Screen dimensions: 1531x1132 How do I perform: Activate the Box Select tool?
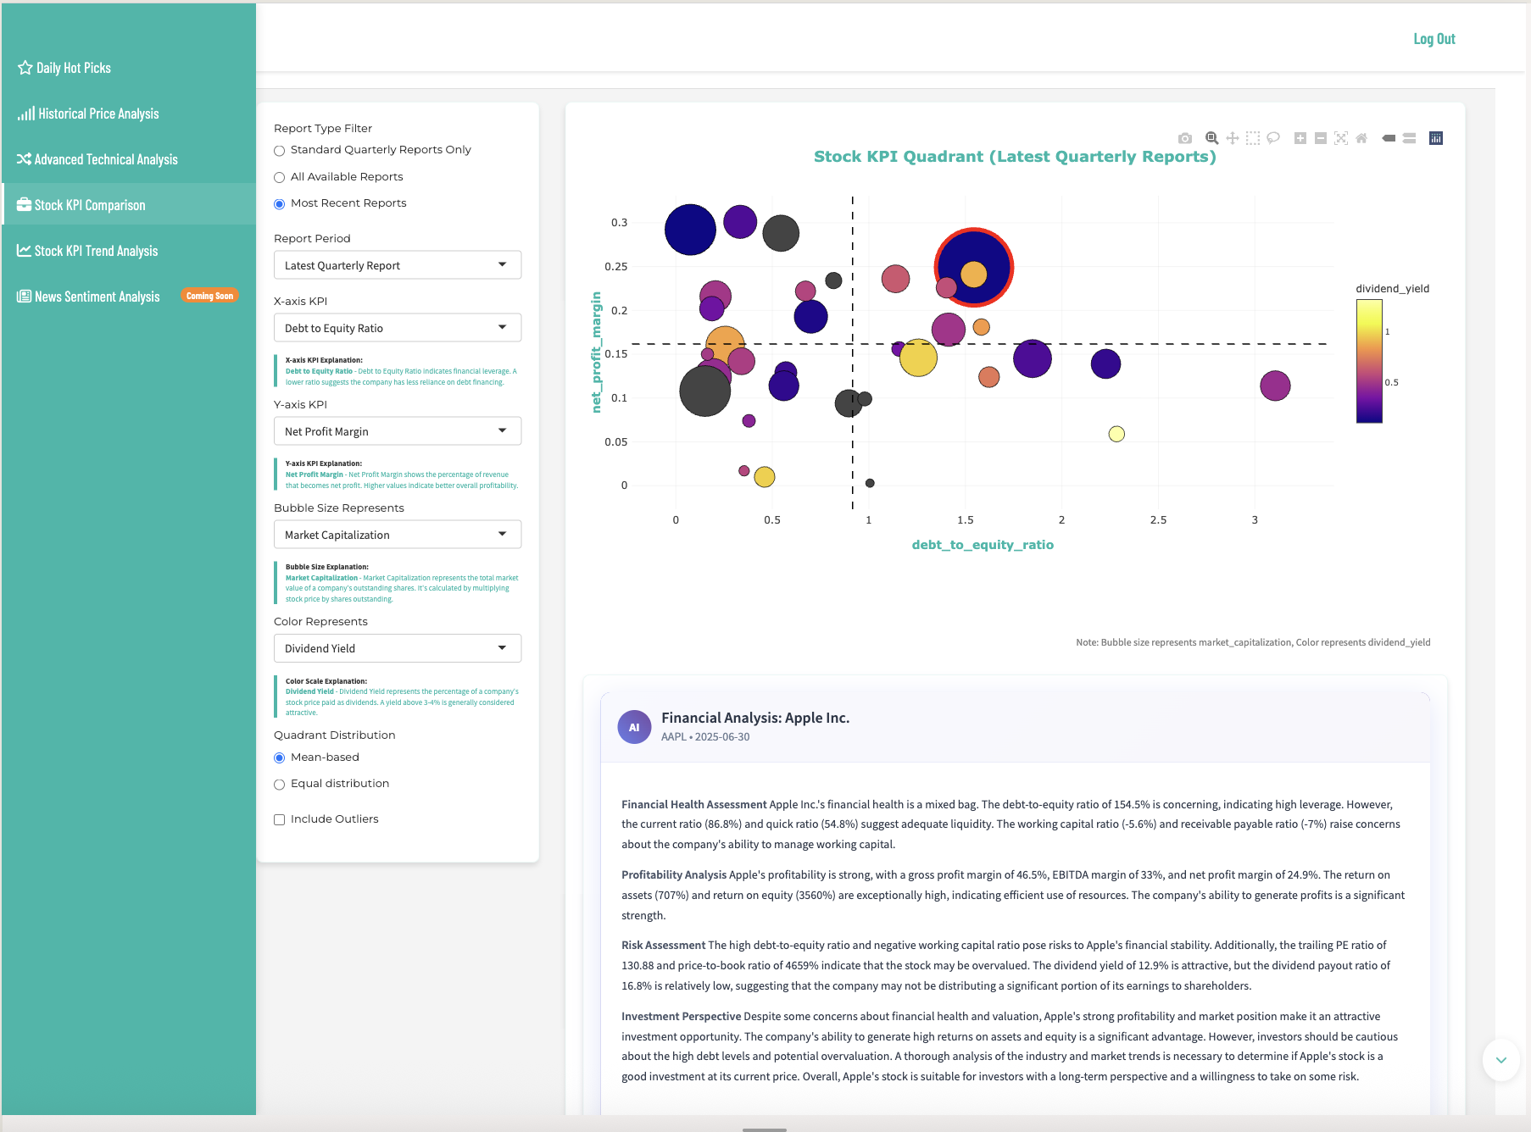[x=1253, y=138]
